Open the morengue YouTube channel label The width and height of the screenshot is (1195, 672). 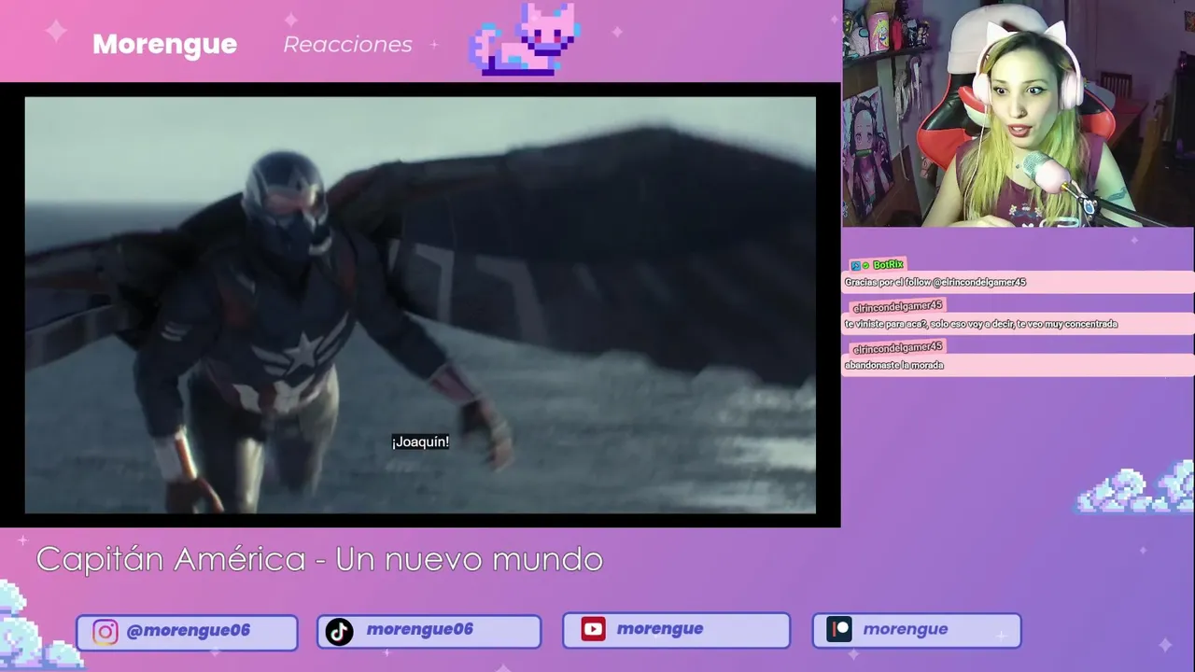[660, 629]
